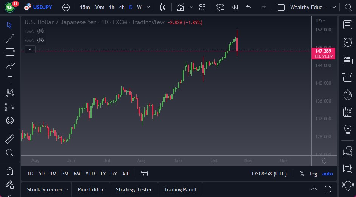Select the 4h timeframe button

point(121,7)
